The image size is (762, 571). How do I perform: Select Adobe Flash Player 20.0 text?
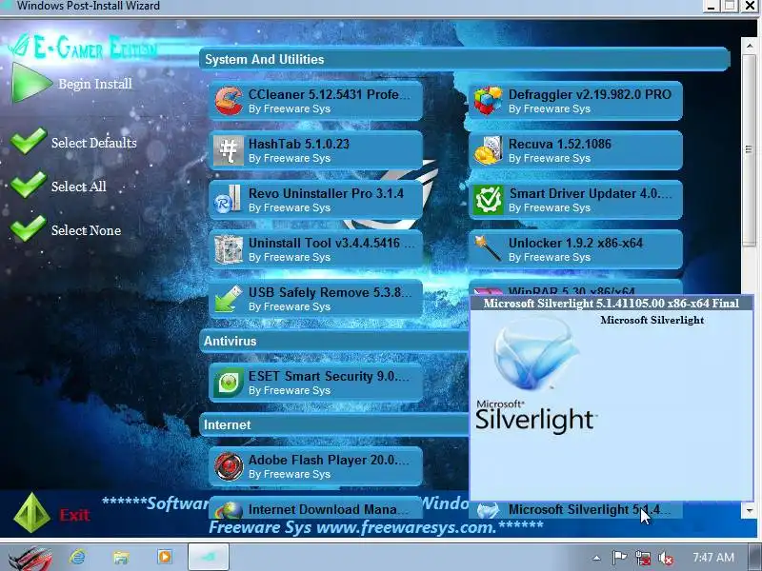[329, 460]
